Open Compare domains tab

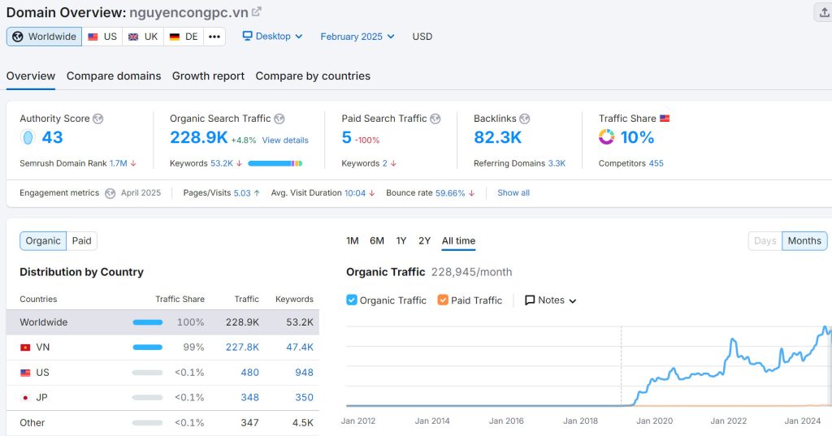[x=114, y=76]
